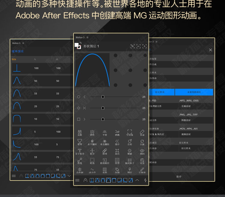Select the bottom-right anchor point dot
This screenshot has height=197, width=225.
tap(145, 85)
